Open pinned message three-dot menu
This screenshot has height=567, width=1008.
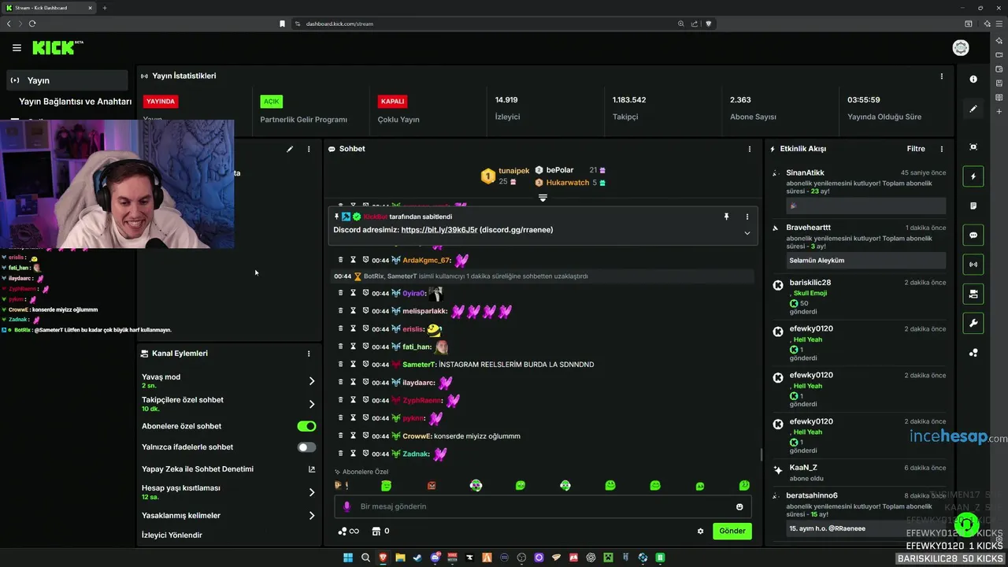pos(747,217)
